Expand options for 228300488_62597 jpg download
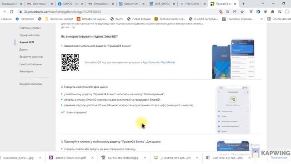Image resolution: width=291 pixels, height=164 pixels. 40,158
